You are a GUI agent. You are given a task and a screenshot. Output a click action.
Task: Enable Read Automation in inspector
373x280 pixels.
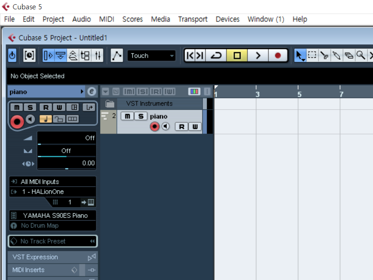click(46, 107)
